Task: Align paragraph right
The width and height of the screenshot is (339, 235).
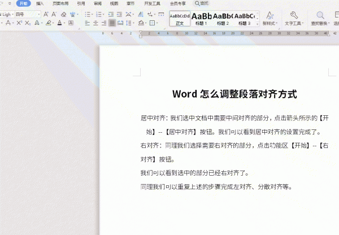Action: (x=104, y=23)
